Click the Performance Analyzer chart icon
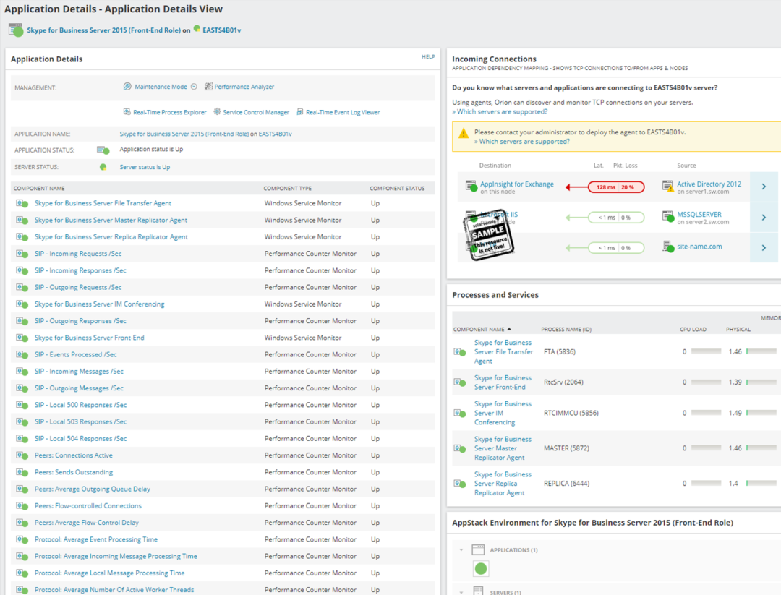Image resolution: width=781 pixels, height=595 pixels. tap(209, 87)
